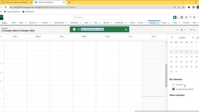Viewport: 199px width, 112px height.
Task: Click the My Events label
Action: point(179,85)
